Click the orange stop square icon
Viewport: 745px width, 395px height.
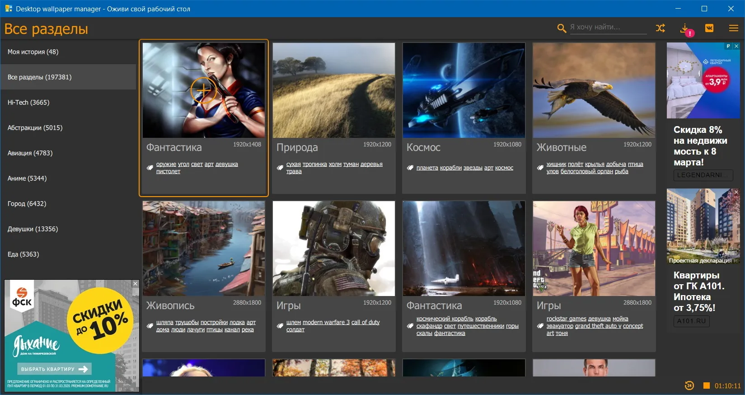[x=706, y=386]
